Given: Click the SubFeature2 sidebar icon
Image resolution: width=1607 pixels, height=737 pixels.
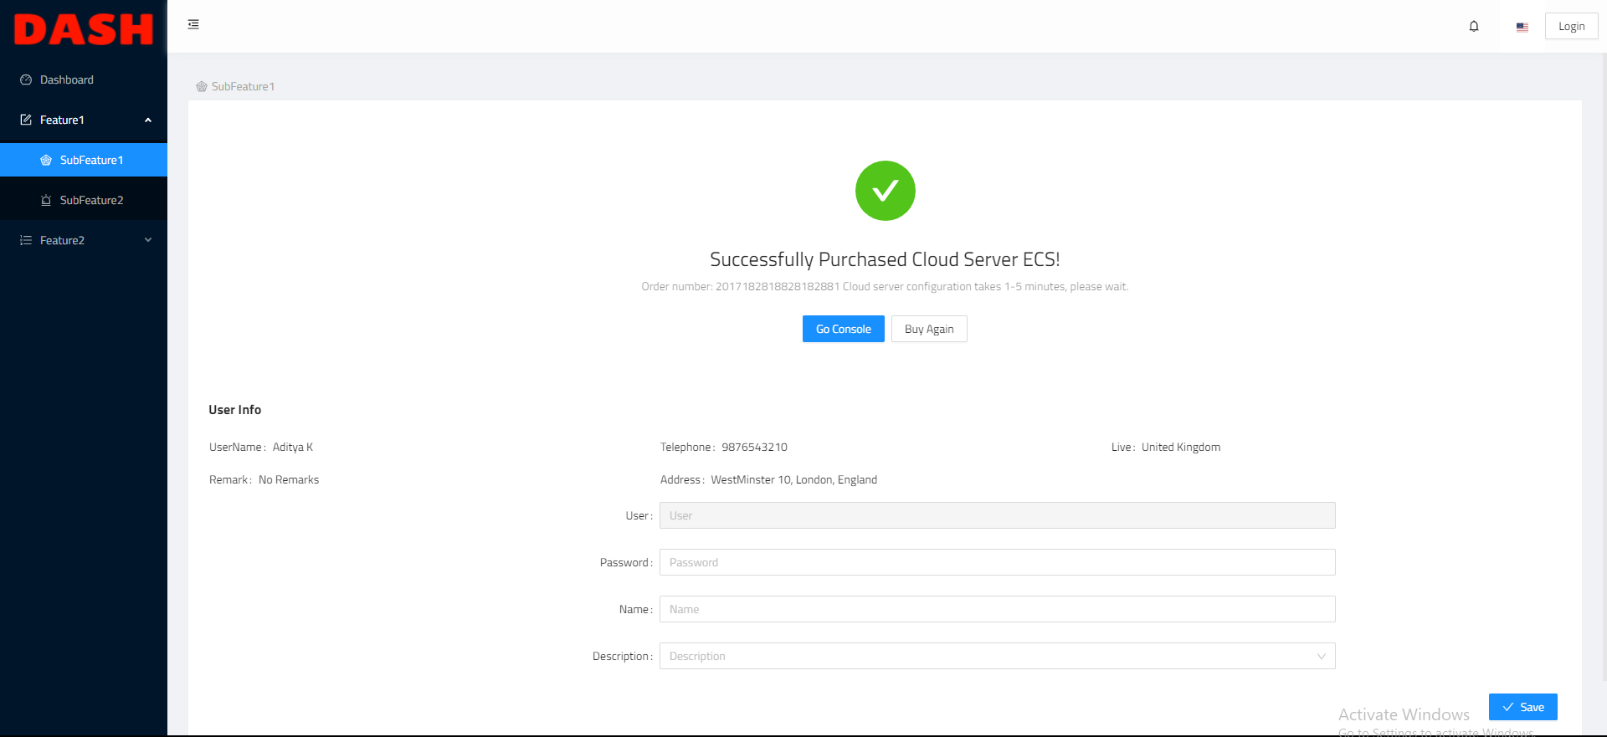Looking at the screenshot, I should coord(46,201).
